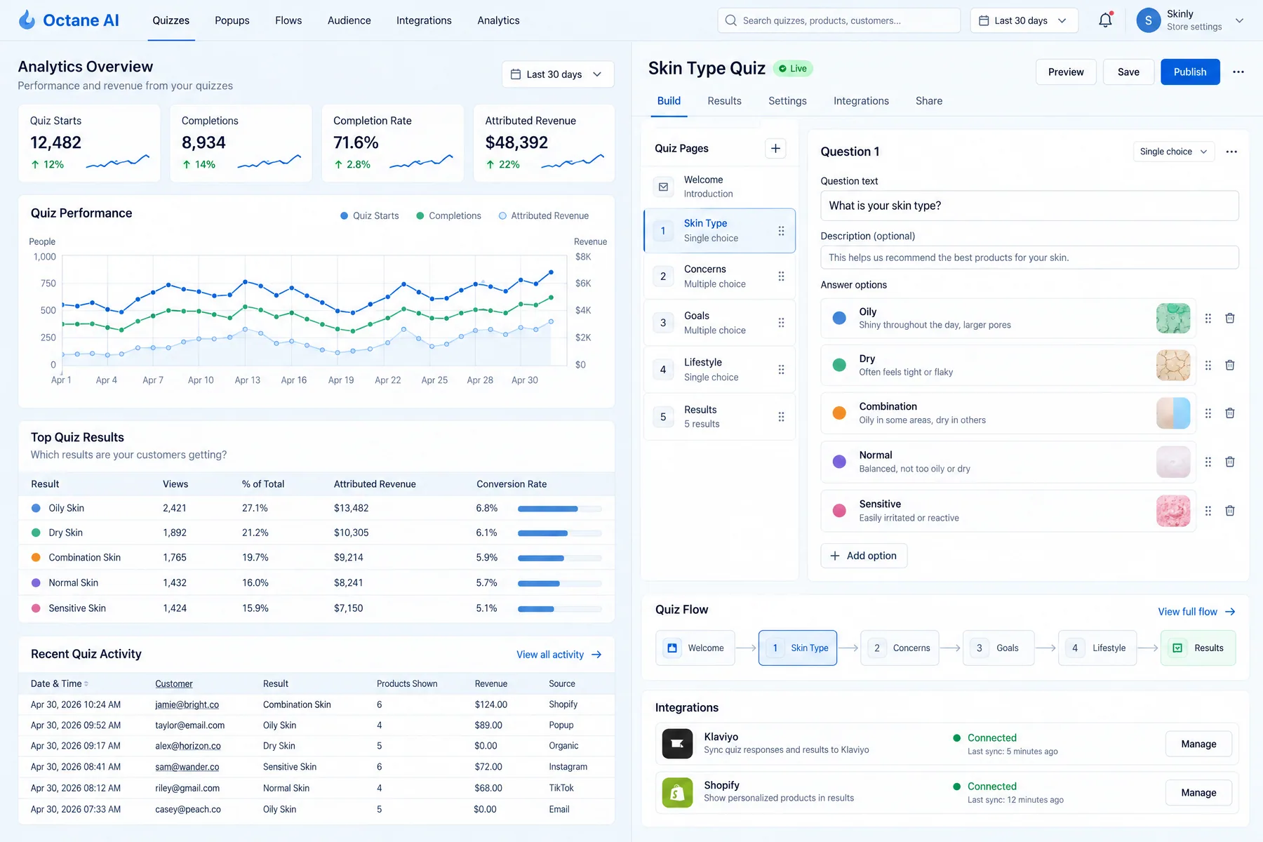
Task: Grab the drag handle for Normal option
Action: pos(1208,462)
